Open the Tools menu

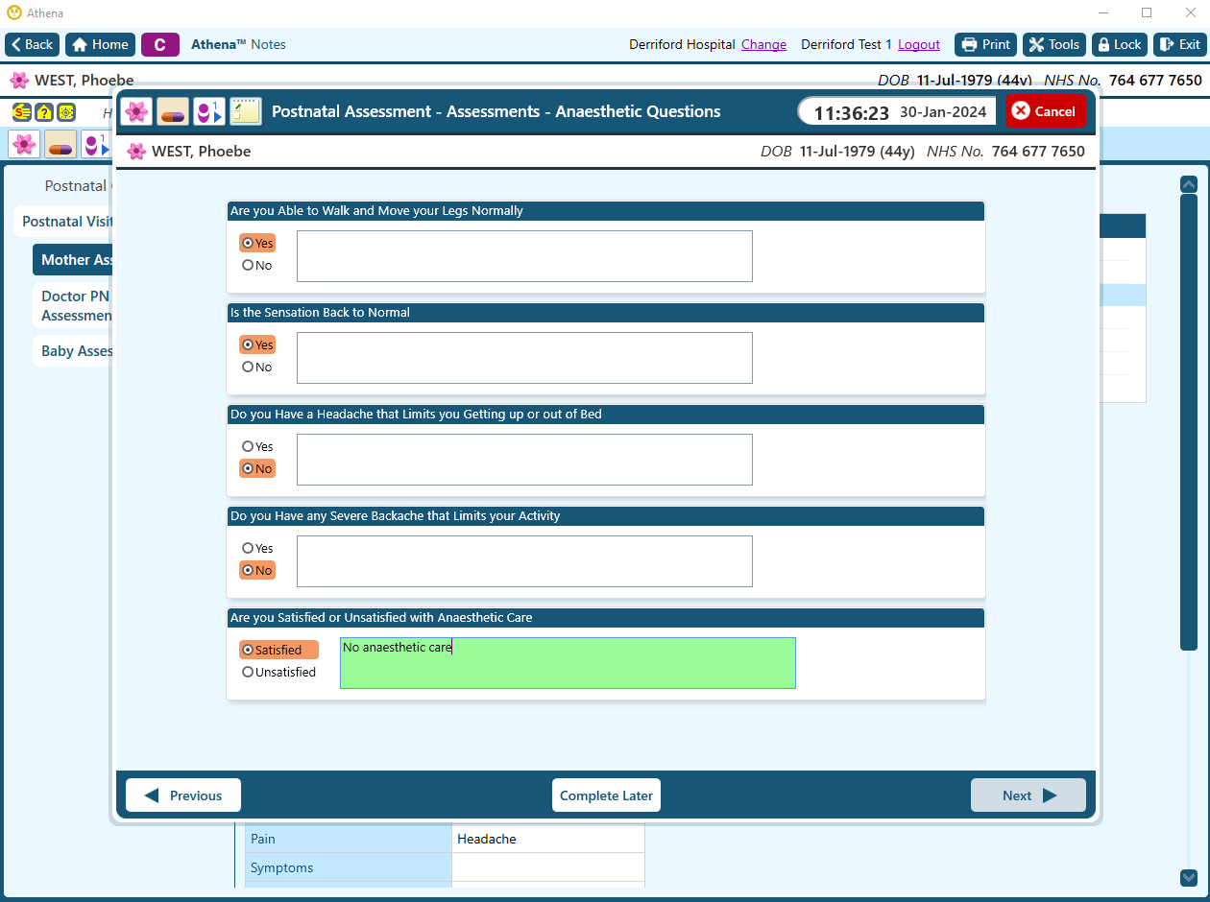click(1054, 44)
